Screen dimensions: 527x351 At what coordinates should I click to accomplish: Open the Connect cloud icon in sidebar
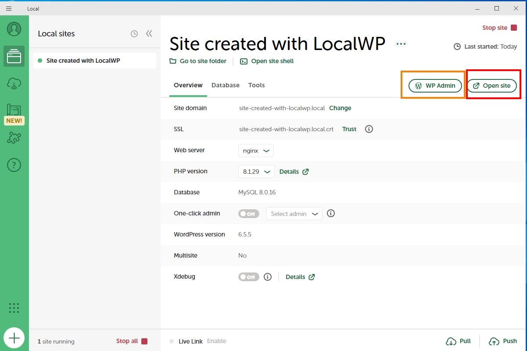(x=14, y=83)
